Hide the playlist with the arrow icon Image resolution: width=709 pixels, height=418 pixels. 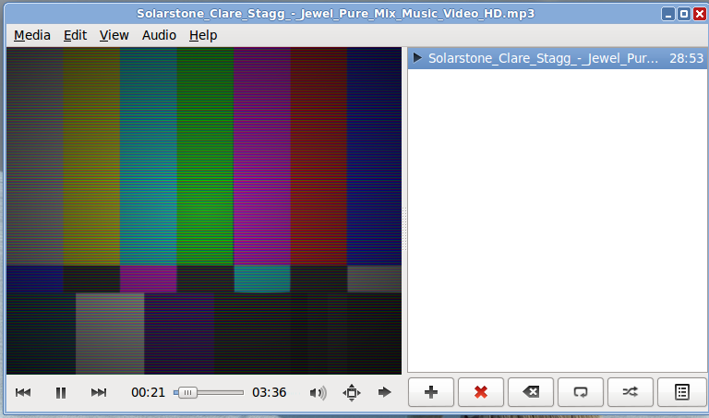click(x=385, y=392)
